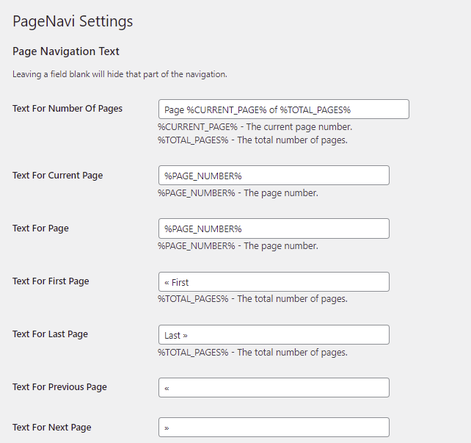This screenshot has width=471, height=443.
Task: Select the "Text For Previous Page" label
Action: [x=59, y=387]
